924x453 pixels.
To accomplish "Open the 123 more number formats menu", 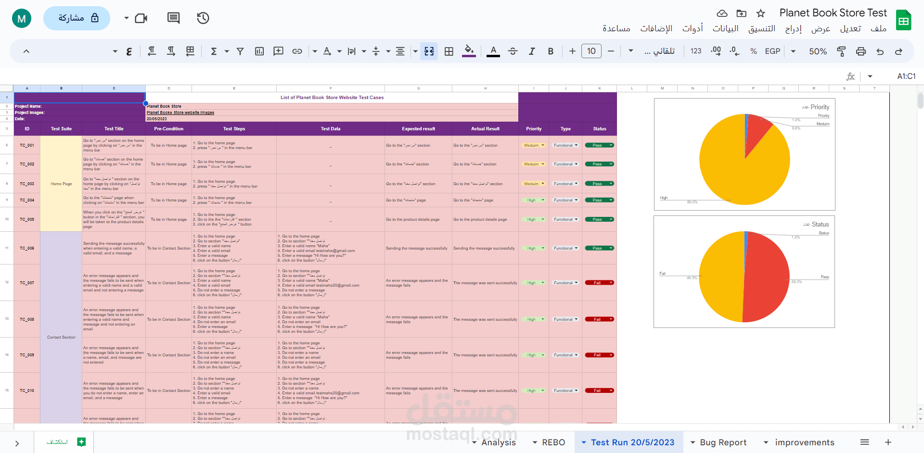I will point(696,51).
